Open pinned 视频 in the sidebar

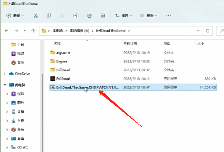pos(18,54)
